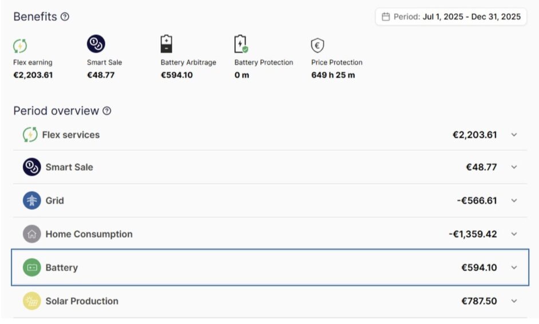Click the Battery €594.10 amount
The image size is (539, 324).
click(479, 267)
